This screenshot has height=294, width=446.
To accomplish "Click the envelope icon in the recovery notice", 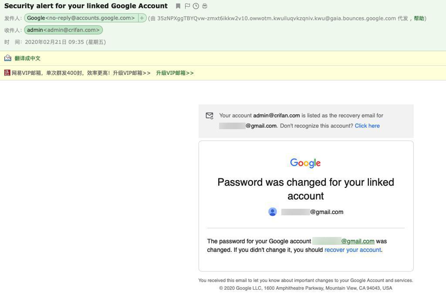I will (x=209, y=116).
